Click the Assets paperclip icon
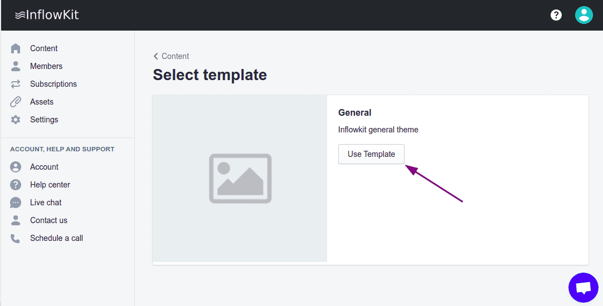Image resolution: width=603 pixels, height=306 pixels. tap(16, 102)
